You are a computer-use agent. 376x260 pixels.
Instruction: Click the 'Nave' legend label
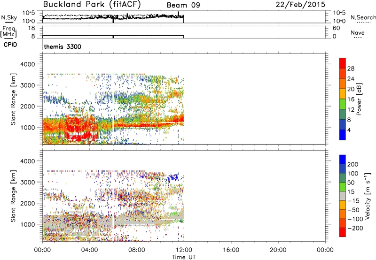click(358, 32)
